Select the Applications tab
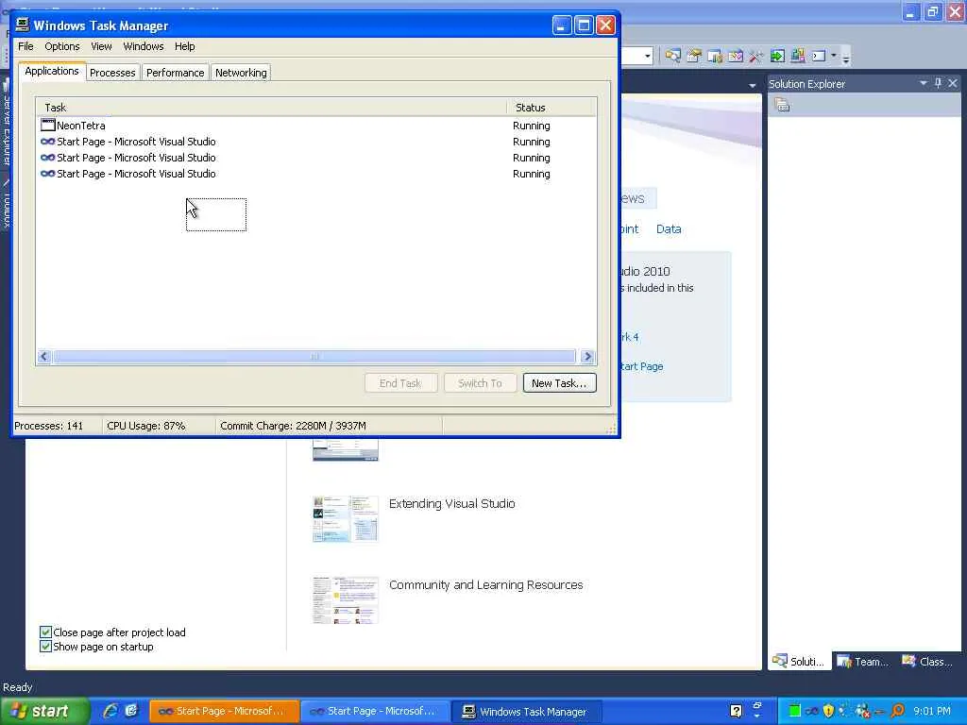 (52, 71)
